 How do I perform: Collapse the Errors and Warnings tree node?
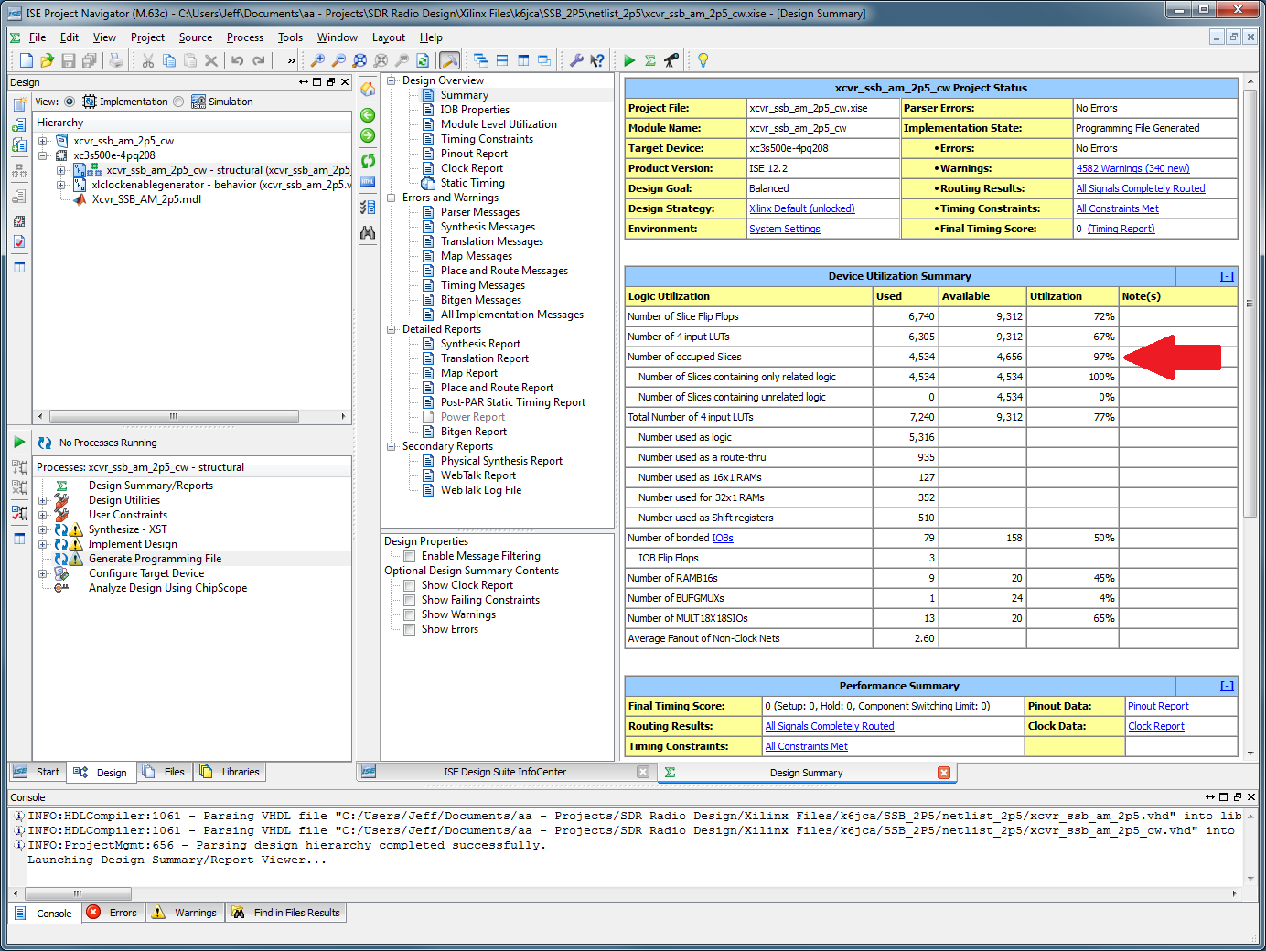pos(392,198)
